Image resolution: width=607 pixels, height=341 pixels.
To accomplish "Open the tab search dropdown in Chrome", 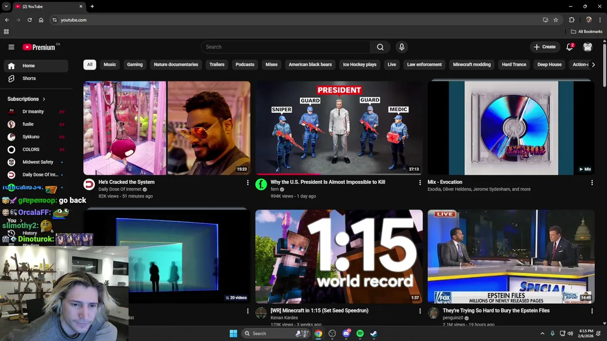I will pos(6,6).
